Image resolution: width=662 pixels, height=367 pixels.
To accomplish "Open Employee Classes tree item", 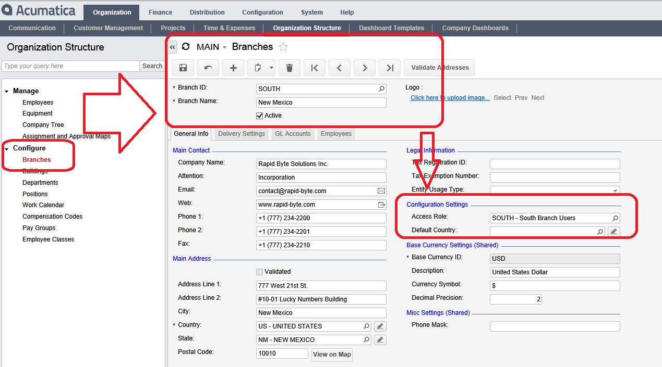I will (x=48, y=239).
